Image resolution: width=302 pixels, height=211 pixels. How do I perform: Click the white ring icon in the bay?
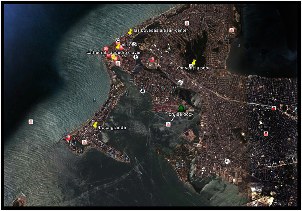coord(142,91)
